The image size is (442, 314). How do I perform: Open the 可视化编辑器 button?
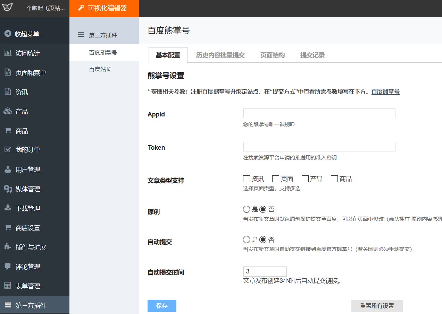click(x=104, y=8)
